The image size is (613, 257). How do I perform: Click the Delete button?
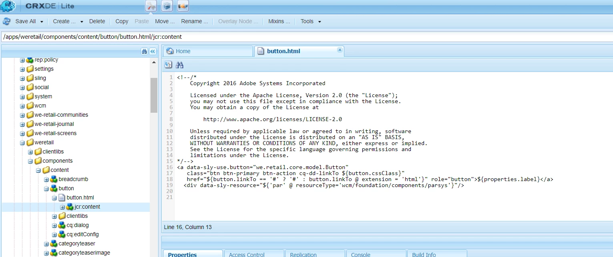(97, 21)
